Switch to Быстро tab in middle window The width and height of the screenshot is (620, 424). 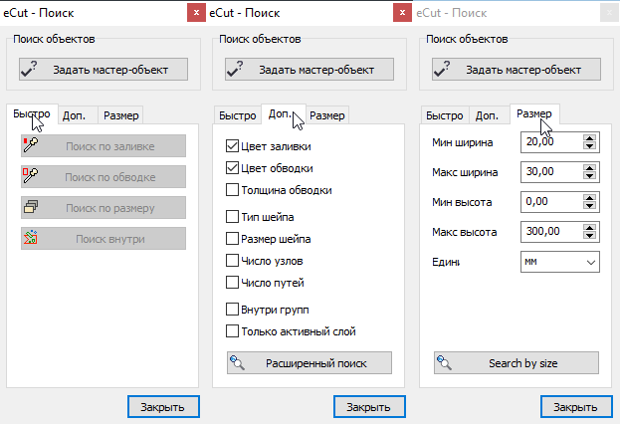click(x=237, y=115)
